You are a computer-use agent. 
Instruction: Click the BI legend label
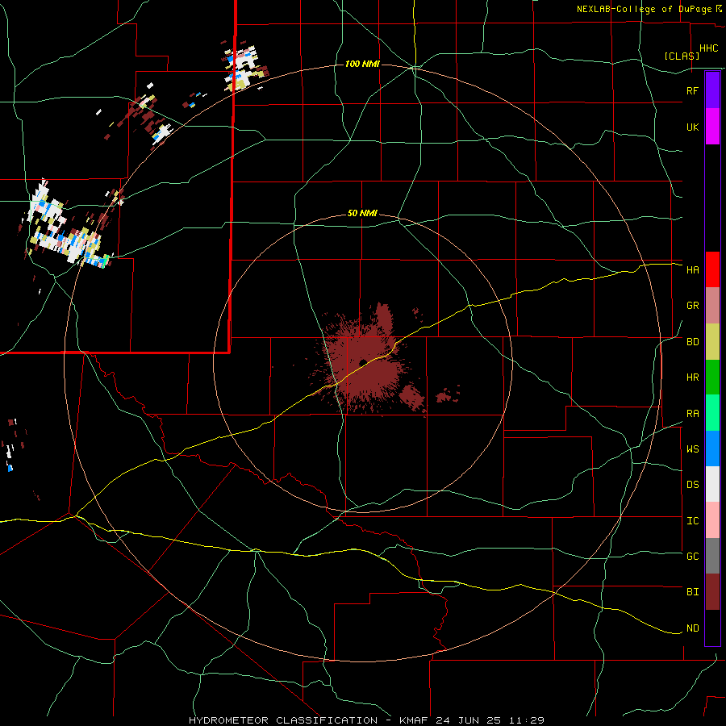pyautogui.click(x=692, y=592)
